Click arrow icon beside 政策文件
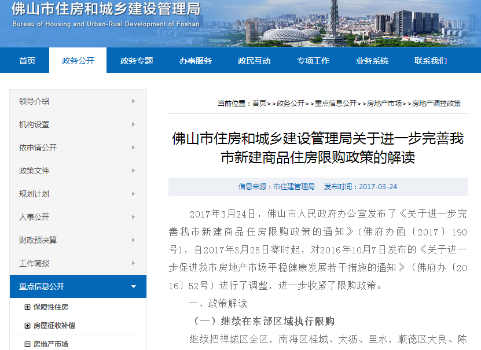481x350 pixels. pos(133,171)
